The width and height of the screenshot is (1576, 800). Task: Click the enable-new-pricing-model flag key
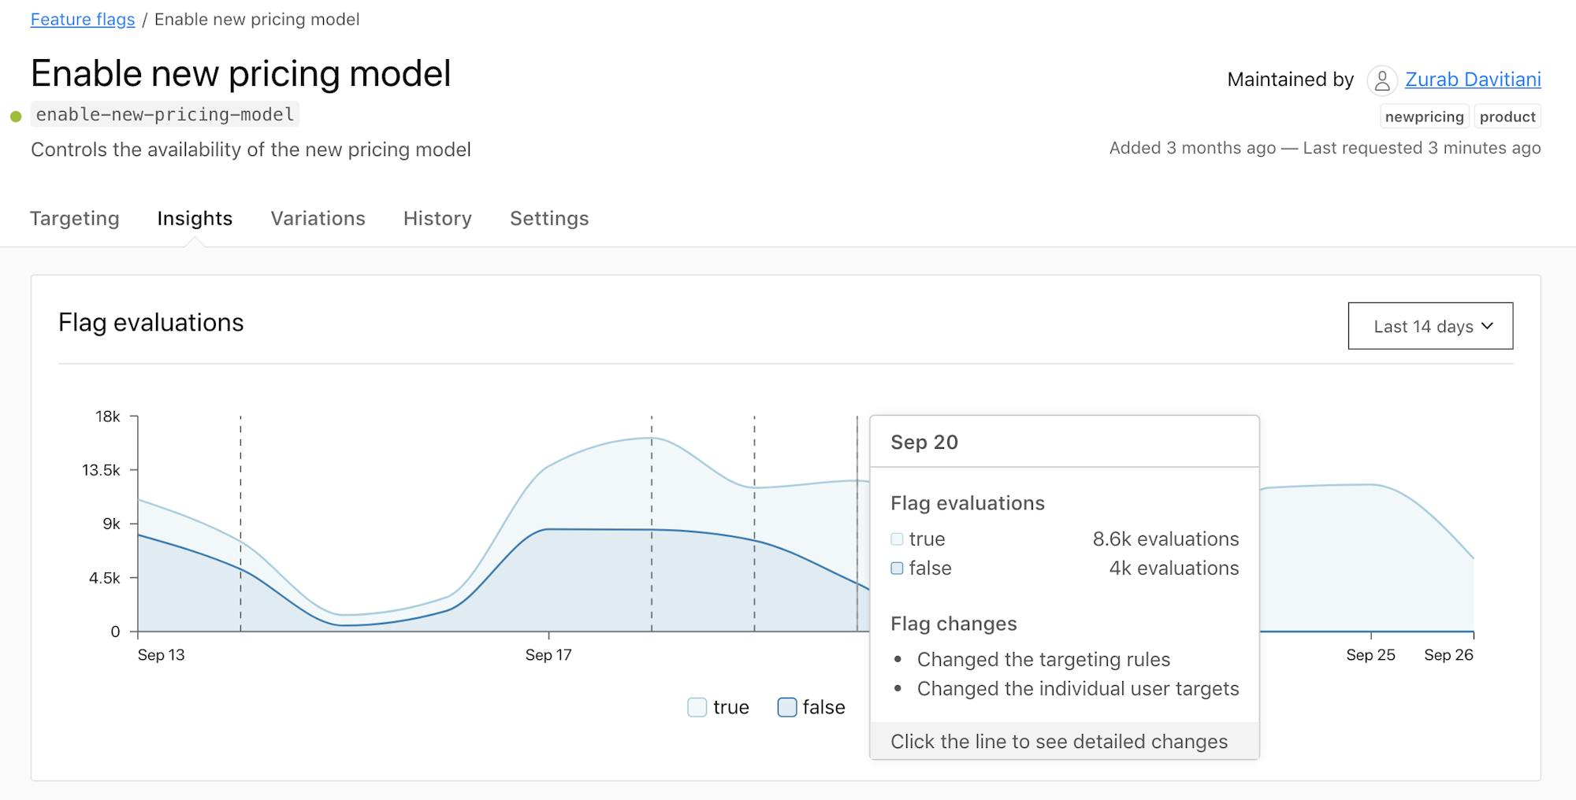(x=165, y=115)
